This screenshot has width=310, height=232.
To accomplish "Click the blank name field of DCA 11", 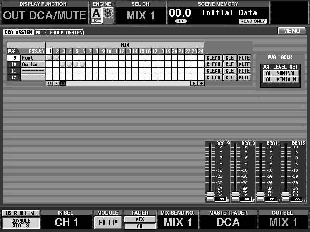I will pos(33,71).
